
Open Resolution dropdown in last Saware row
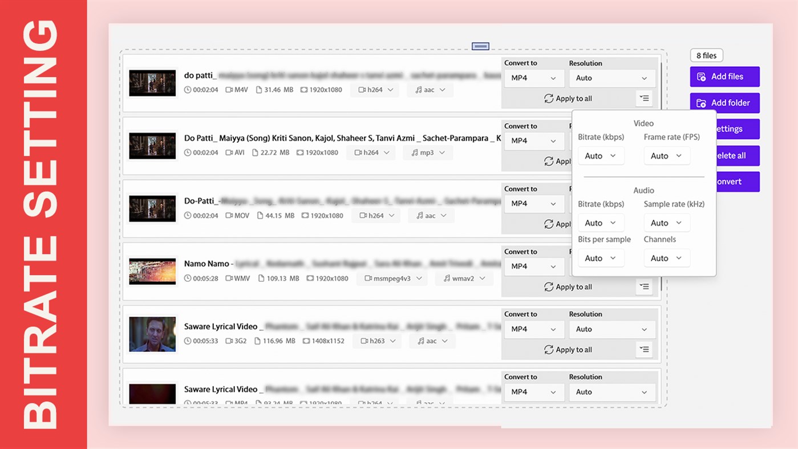click(612, 392)
